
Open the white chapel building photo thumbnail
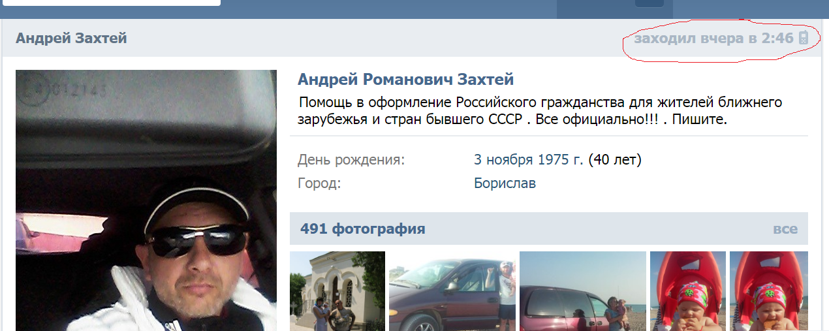pos(337,291)
